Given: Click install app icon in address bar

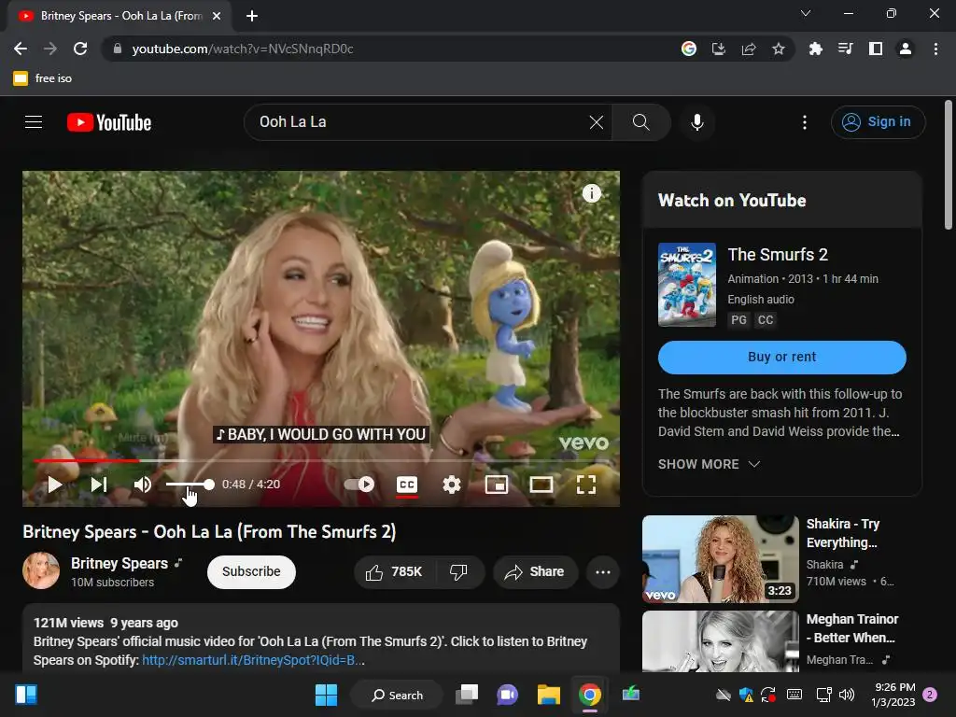Looking at the screenshot, I should coord(718,49).
